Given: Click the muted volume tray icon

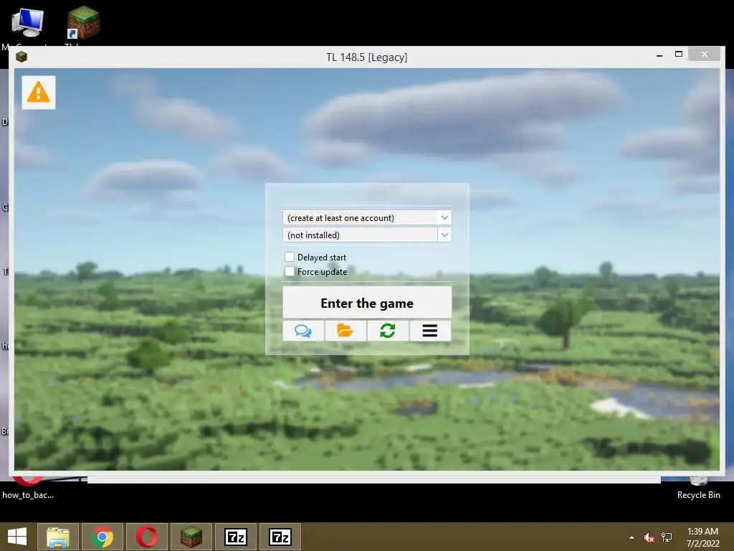Looking at the screenshot, I should coord(649,537).
